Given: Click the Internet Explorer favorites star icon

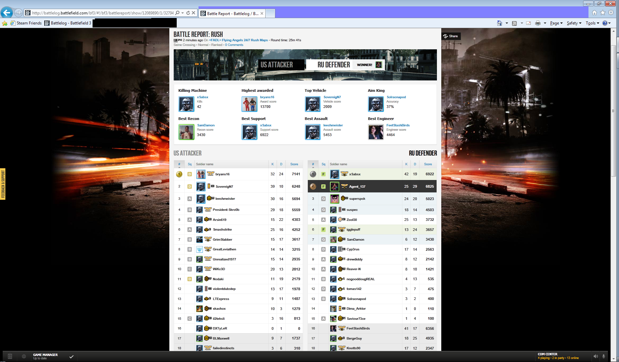Looking at the screenshot, I should 603,13.
